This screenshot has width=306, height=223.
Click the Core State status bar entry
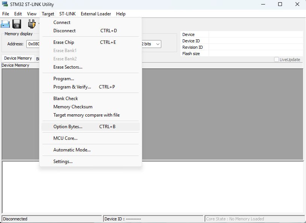[254, 219]
